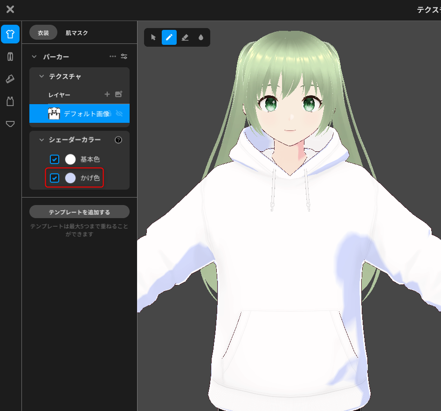441x411 pixels.
Task: Select the 衣装 tab
Action: click(x=43, y=33)
